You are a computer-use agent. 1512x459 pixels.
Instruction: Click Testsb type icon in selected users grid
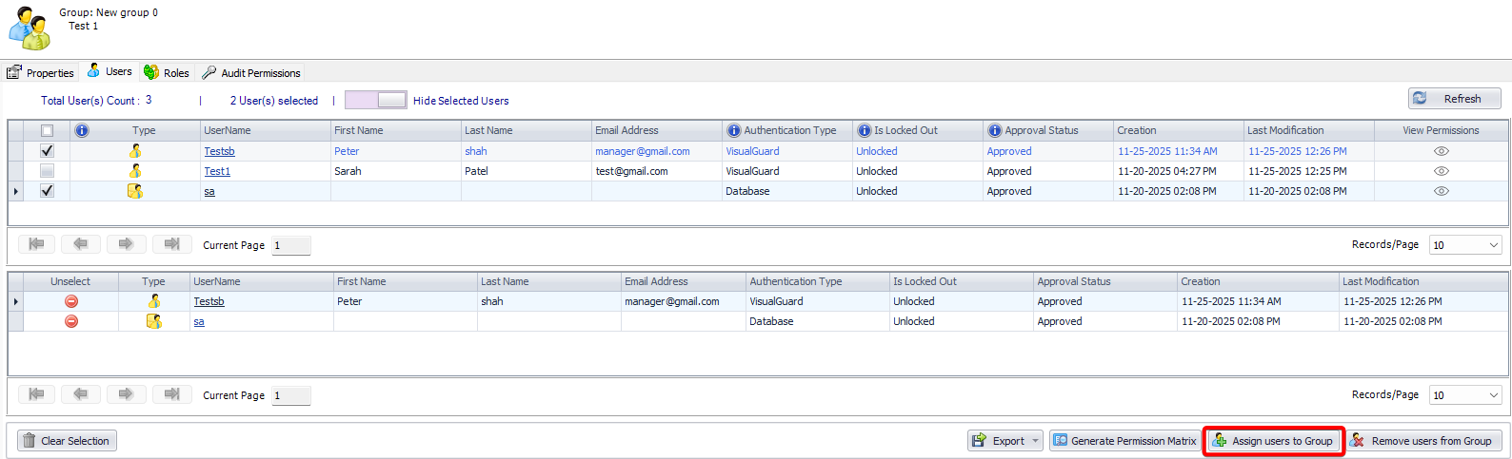[x=153, y=301]
